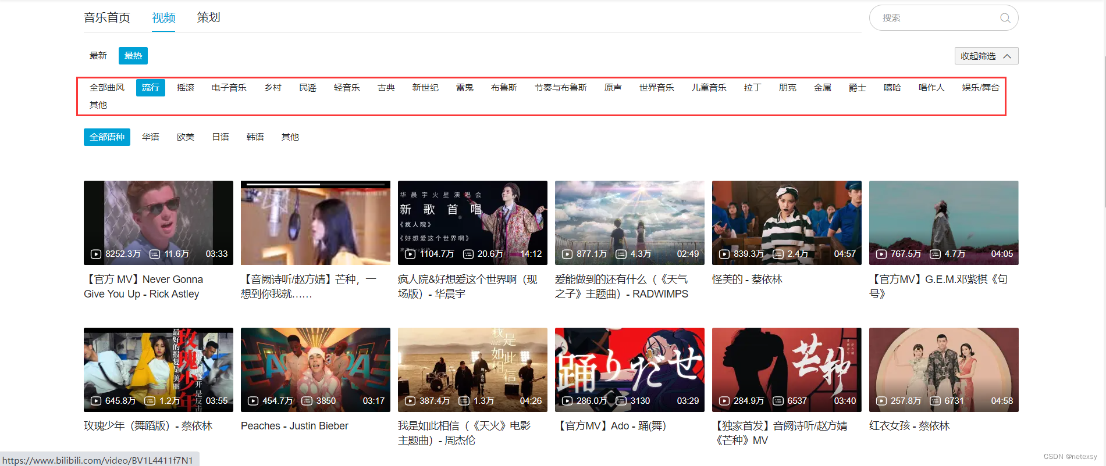This screenshot has width=1106, height=466.
Task: Click danmaku icon on 天气之子 RADWIMPS thumbnail
Action: (x=621, y=254)
